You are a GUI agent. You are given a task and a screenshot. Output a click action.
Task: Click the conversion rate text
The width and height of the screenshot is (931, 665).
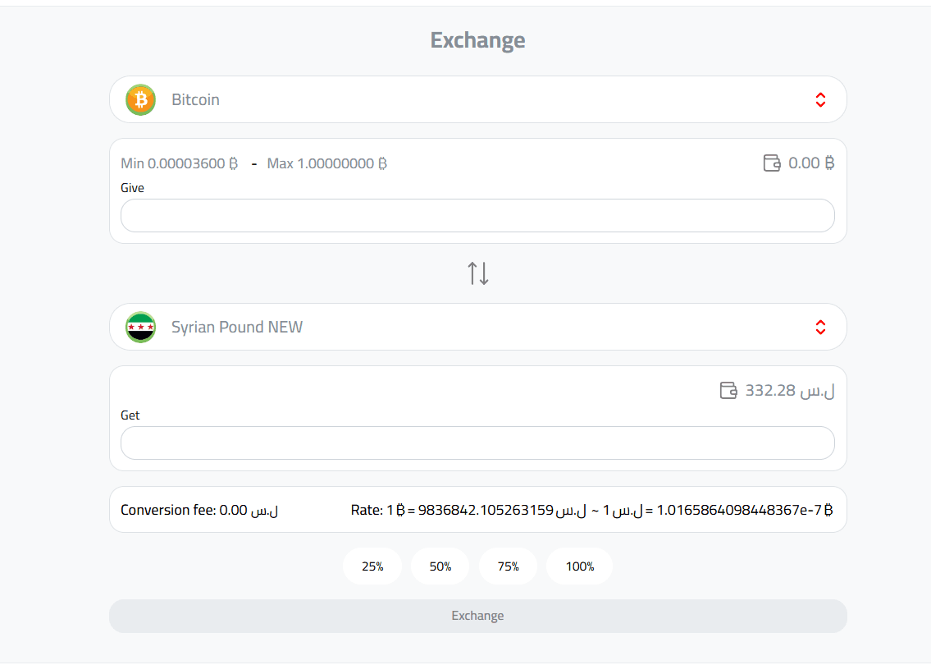(591, 509)
